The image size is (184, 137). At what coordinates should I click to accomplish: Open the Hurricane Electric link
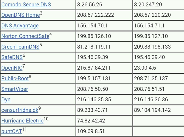[22, 121]
